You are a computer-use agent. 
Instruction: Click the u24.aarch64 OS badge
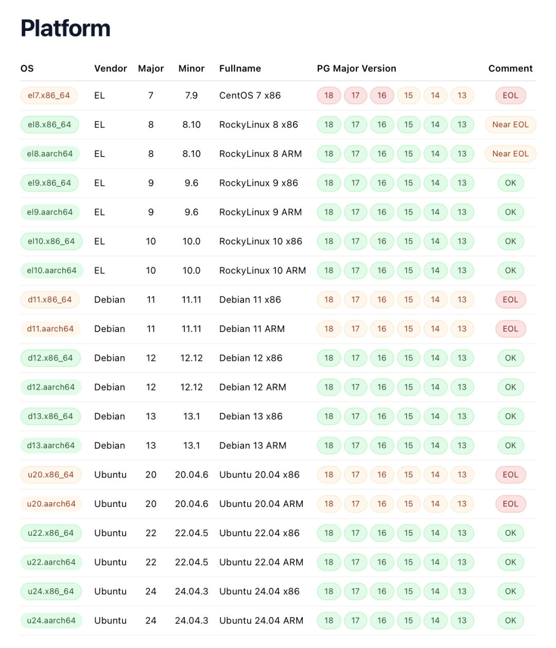point(51,621)
